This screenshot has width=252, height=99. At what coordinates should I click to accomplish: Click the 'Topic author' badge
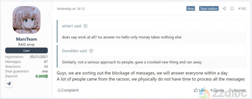pyautogui.click(x=209, y=8)
